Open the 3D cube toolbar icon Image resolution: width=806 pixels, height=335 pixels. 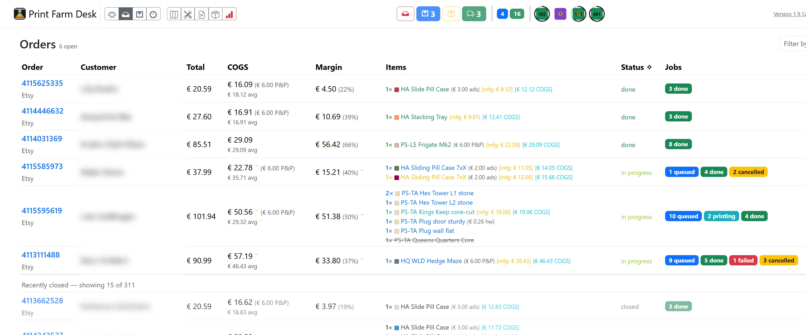pyautogui.click(x=215, y=14)
